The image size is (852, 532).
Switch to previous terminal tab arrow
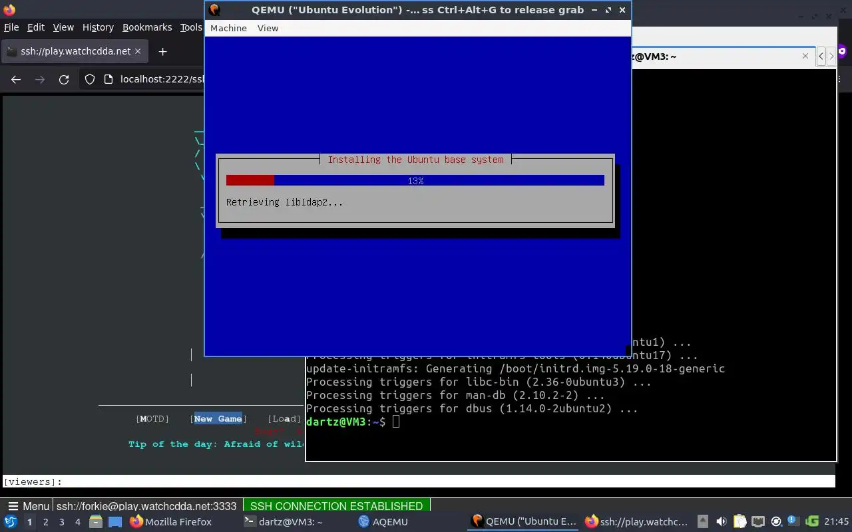click(821, 57)
